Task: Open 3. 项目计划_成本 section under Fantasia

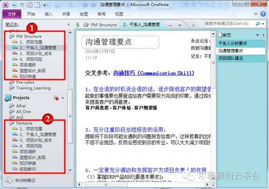Action: (x=32, y=140)
